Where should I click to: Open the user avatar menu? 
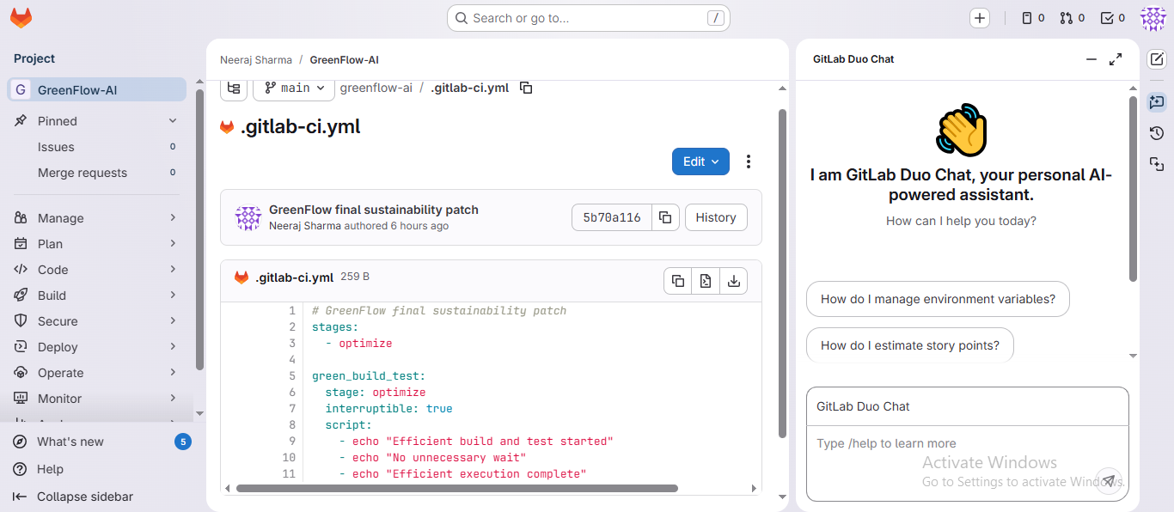pyautogui.click(x=1153, y=18)
